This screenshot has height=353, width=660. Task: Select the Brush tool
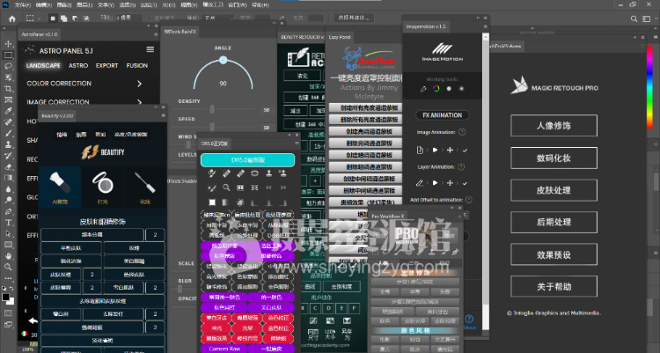[8, 133]
